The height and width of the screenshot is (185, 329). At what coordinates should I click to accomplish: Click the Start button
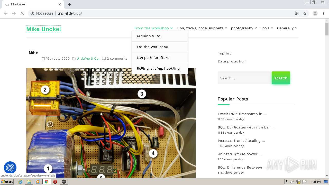[x=7, y=182]
